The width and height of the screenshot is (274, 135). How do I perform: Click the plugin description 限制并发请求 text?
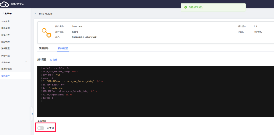point(84,37)
